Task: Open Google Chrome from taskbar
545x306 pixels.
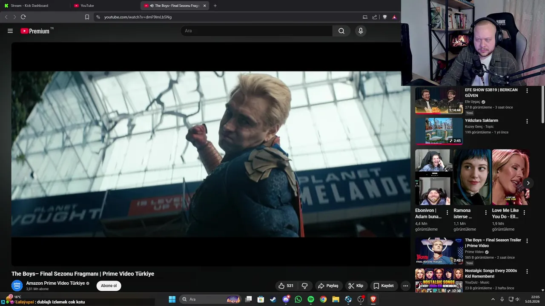Action: tap(323, 299)
